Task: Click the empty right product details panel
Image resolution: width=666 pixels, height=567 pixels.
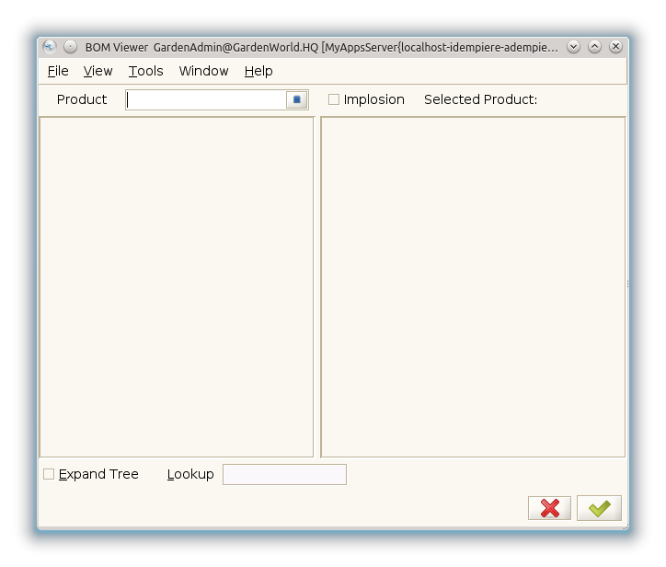Action: (473, 286)
